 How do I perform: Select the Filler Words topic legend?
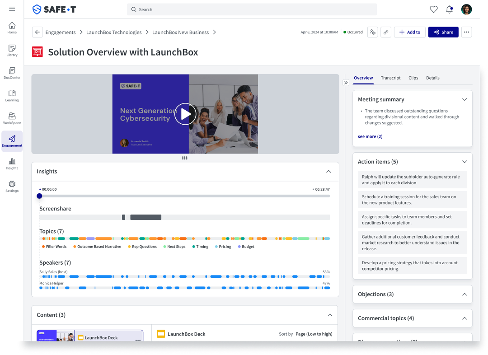[x=54, y=247]
